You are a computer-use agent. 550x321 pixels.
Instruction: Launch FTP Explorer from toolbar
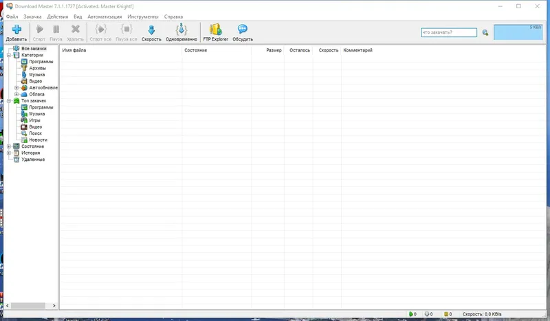point(215,32)
